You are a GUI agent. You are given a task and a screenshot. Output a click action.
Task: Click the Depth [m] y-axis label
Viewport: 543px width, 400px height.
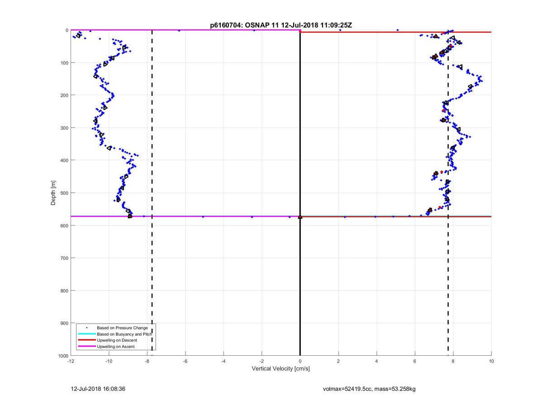tap(53, 193)
